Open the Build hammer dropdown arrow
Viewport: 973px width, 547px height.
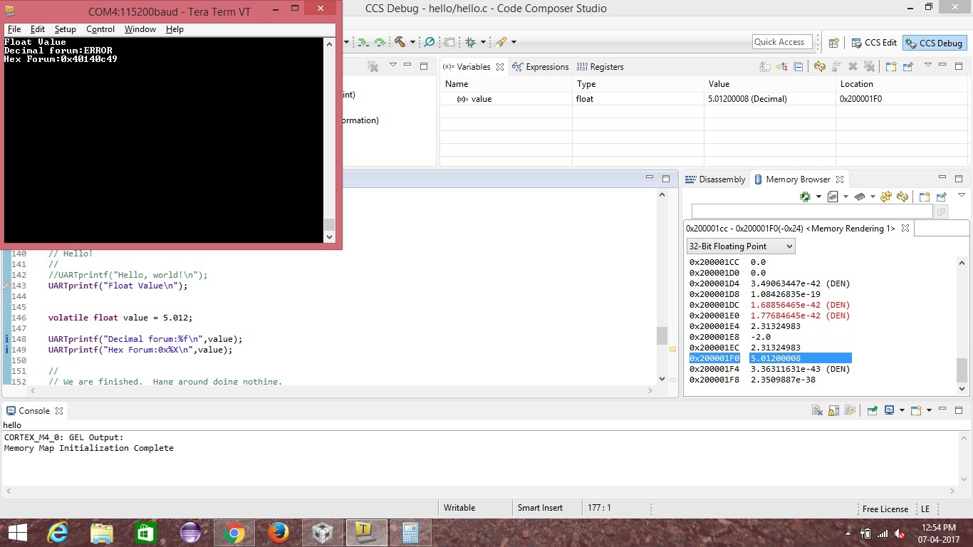click(412, 42)
